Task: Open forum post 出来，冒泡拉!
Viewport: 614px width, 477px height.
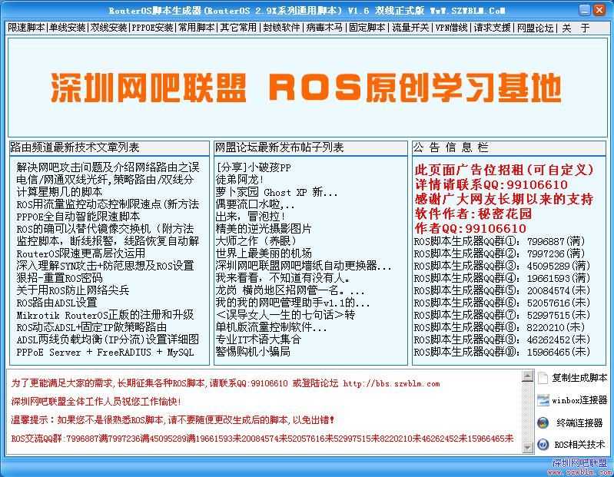Action: click(251, 217)
